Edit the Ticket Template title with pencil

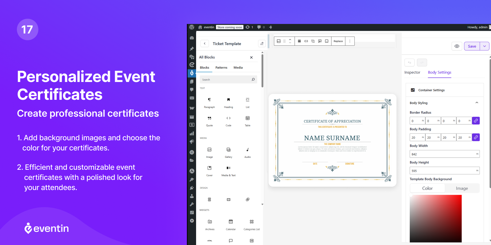pos(262,44)
